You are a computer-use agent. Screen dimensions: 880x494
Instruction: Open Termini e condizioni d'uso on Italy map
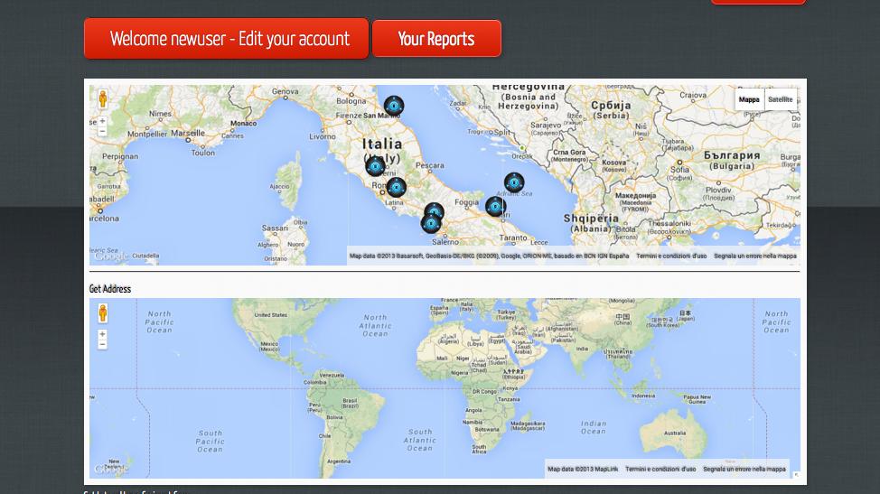671,256
